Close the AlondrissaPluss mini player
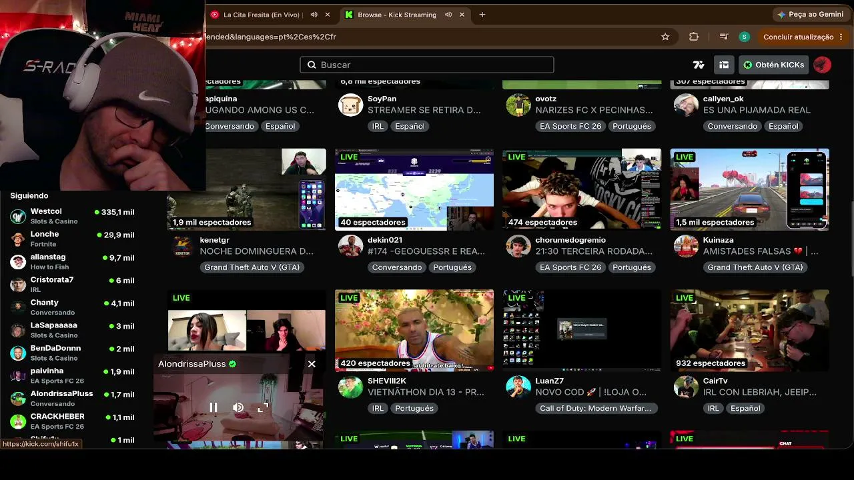854x480 pixels. pyautogui.click(x=312, y=364)
